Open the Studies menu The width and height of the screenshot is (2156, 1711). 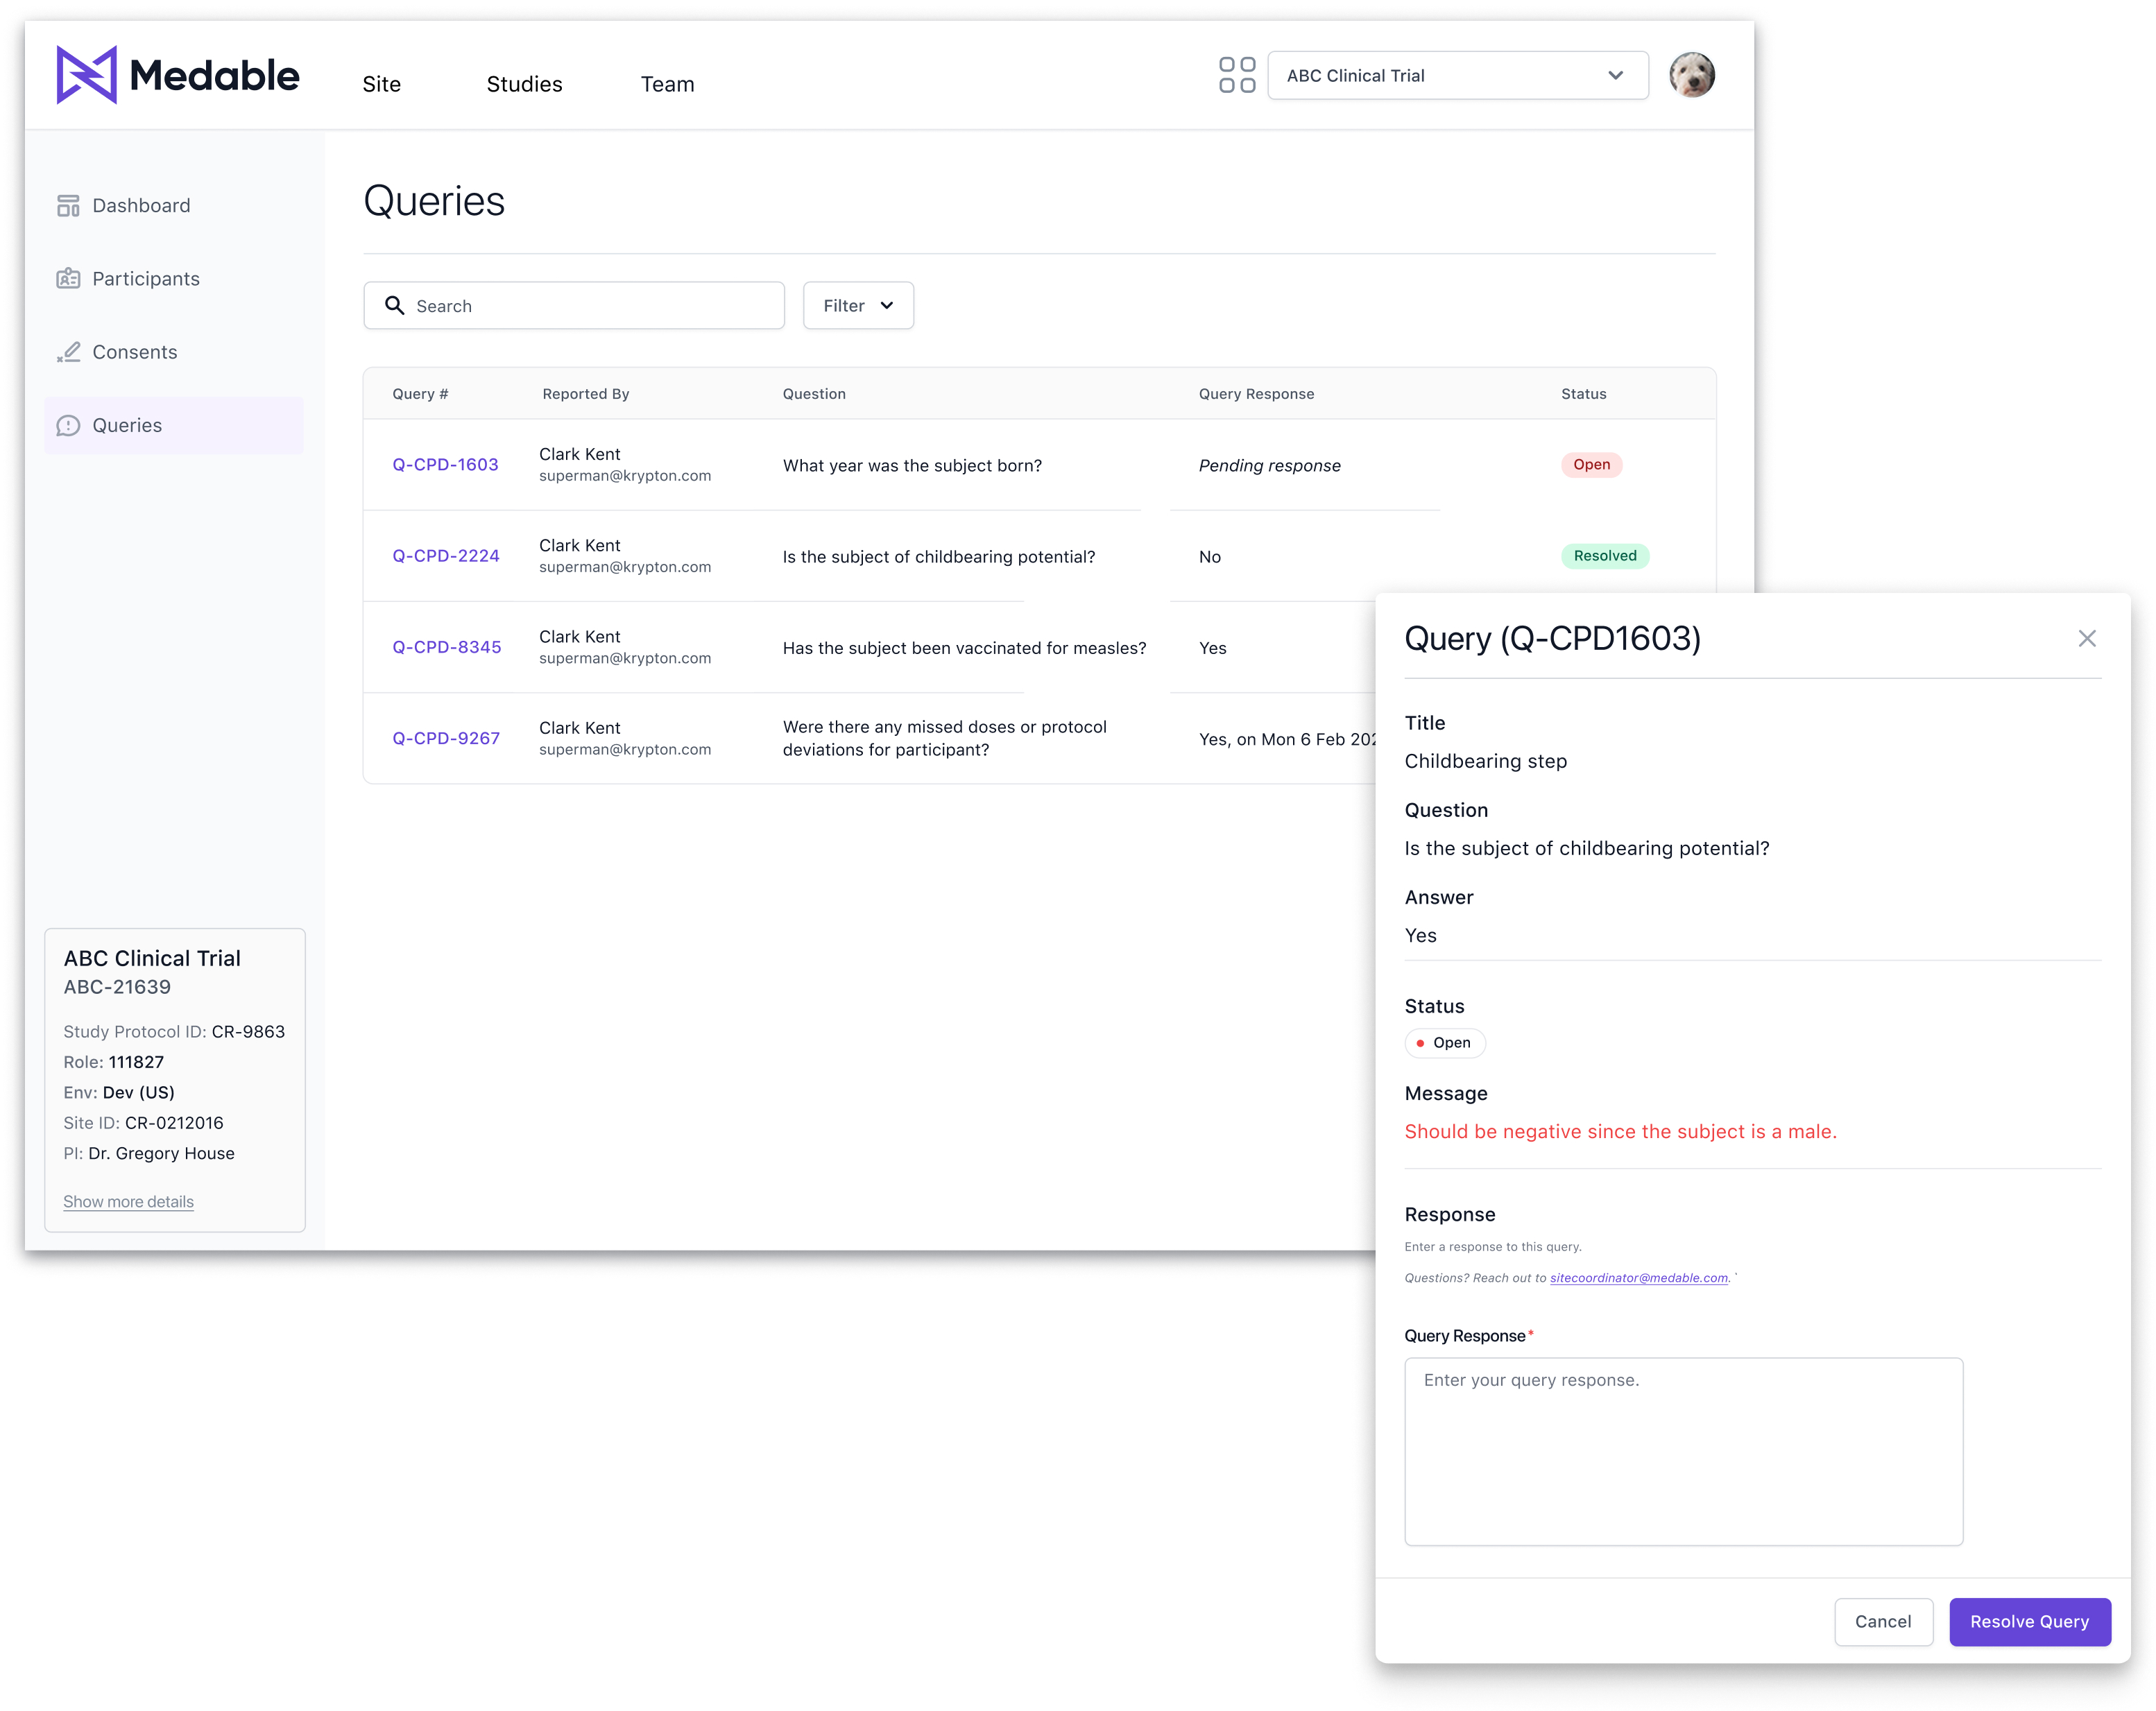coord(524,84)
